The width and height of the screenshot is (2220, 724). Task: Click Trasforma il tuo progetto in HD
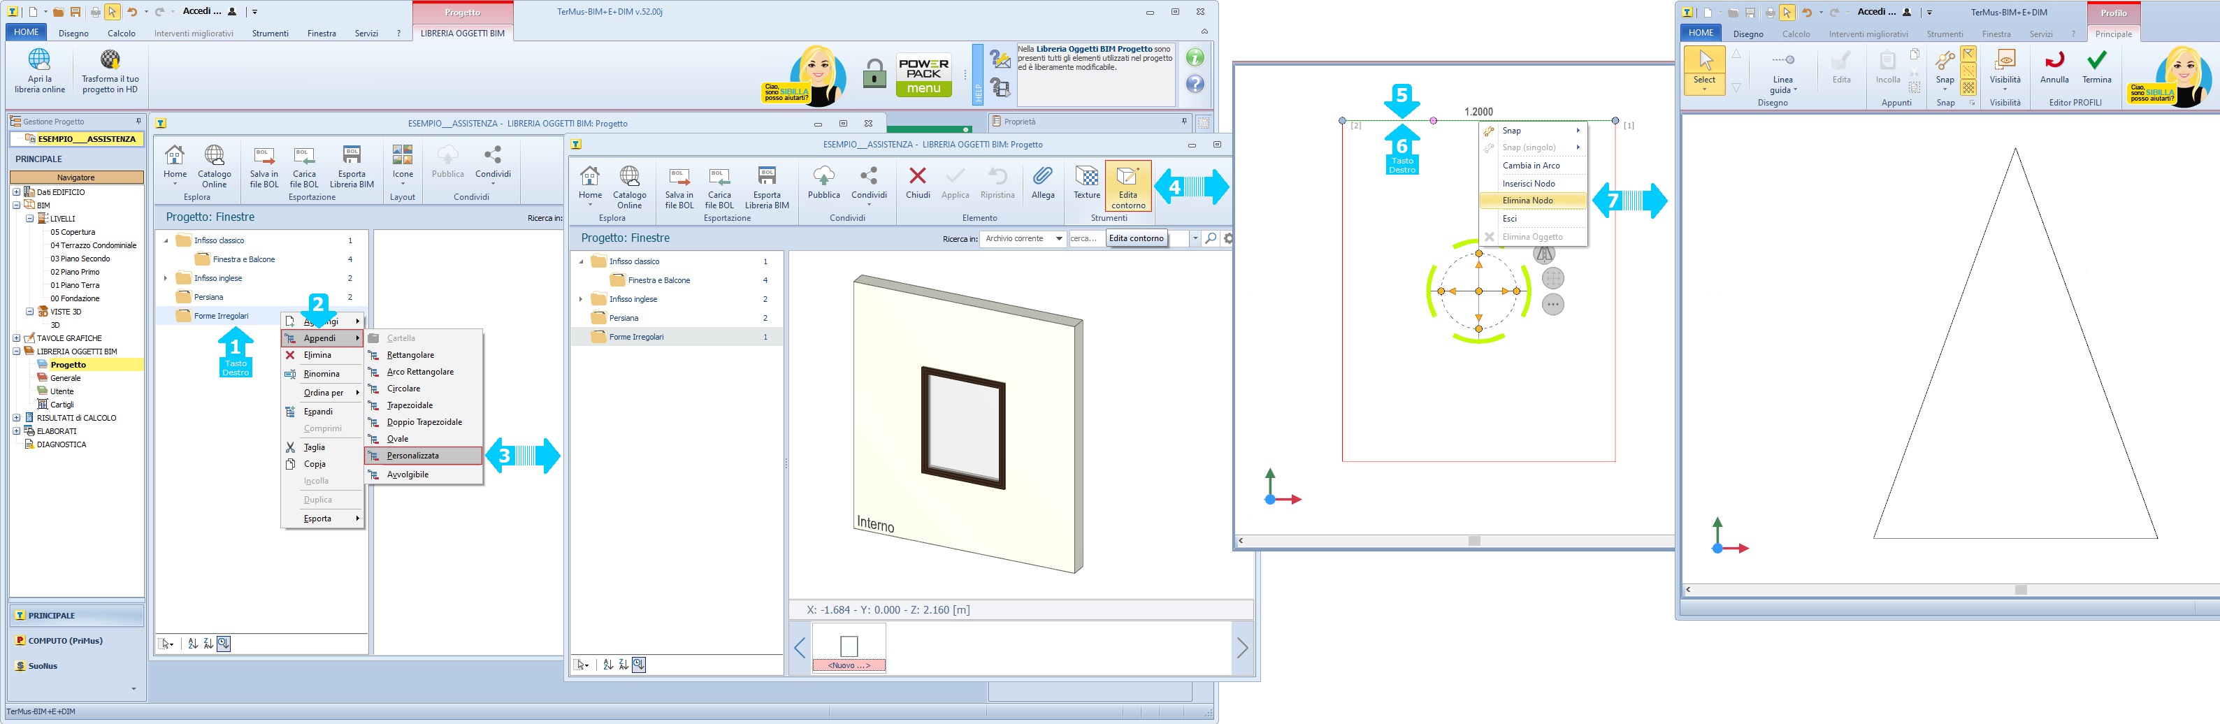[110, 71]
